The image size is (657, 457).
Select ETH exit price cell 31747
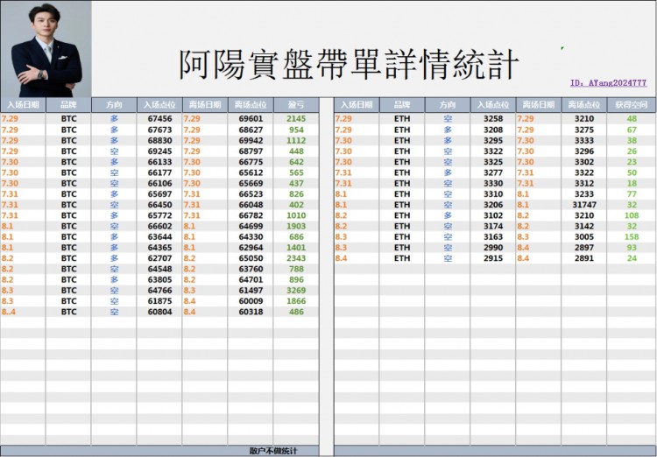pyautogui.click(x=584, y=205)
